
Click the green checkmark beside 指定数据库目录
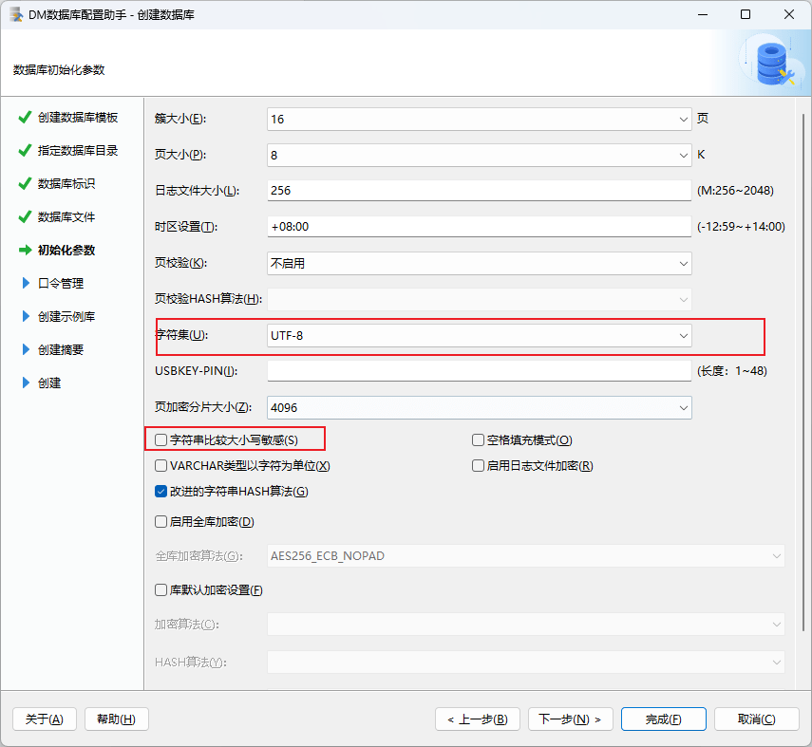pos(25,151)
